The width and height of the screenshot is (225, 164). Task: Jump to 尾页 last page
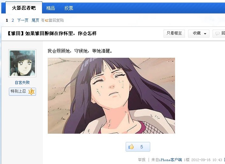35,20
